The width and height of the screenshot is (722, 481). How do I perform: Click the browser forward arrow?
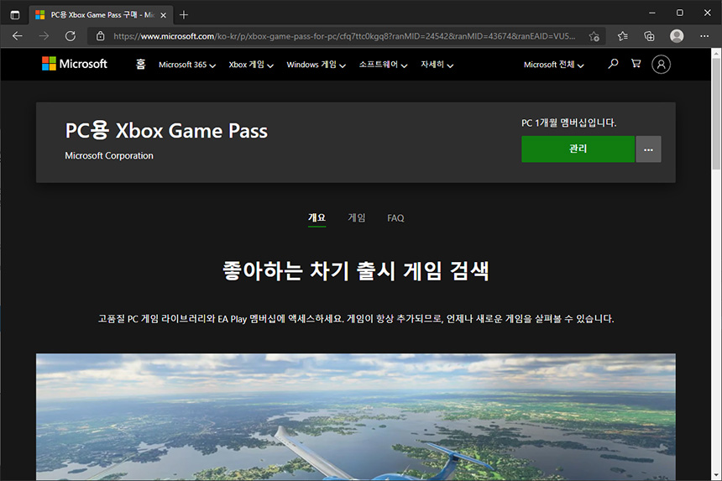[x=44, y=36]
